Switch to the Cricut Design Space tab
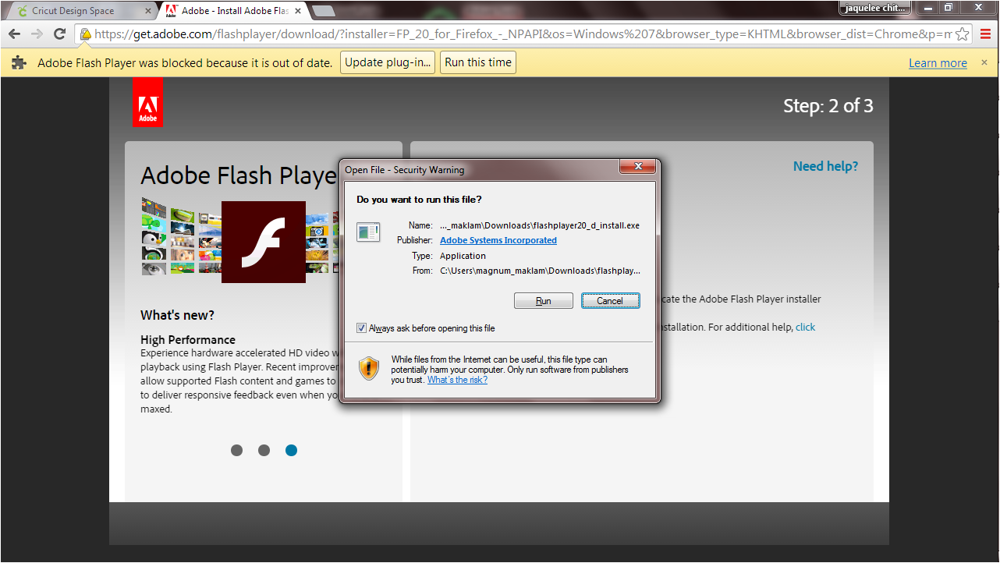The width and height of the screenshot is (1000, 563). (x=74, y=11)
